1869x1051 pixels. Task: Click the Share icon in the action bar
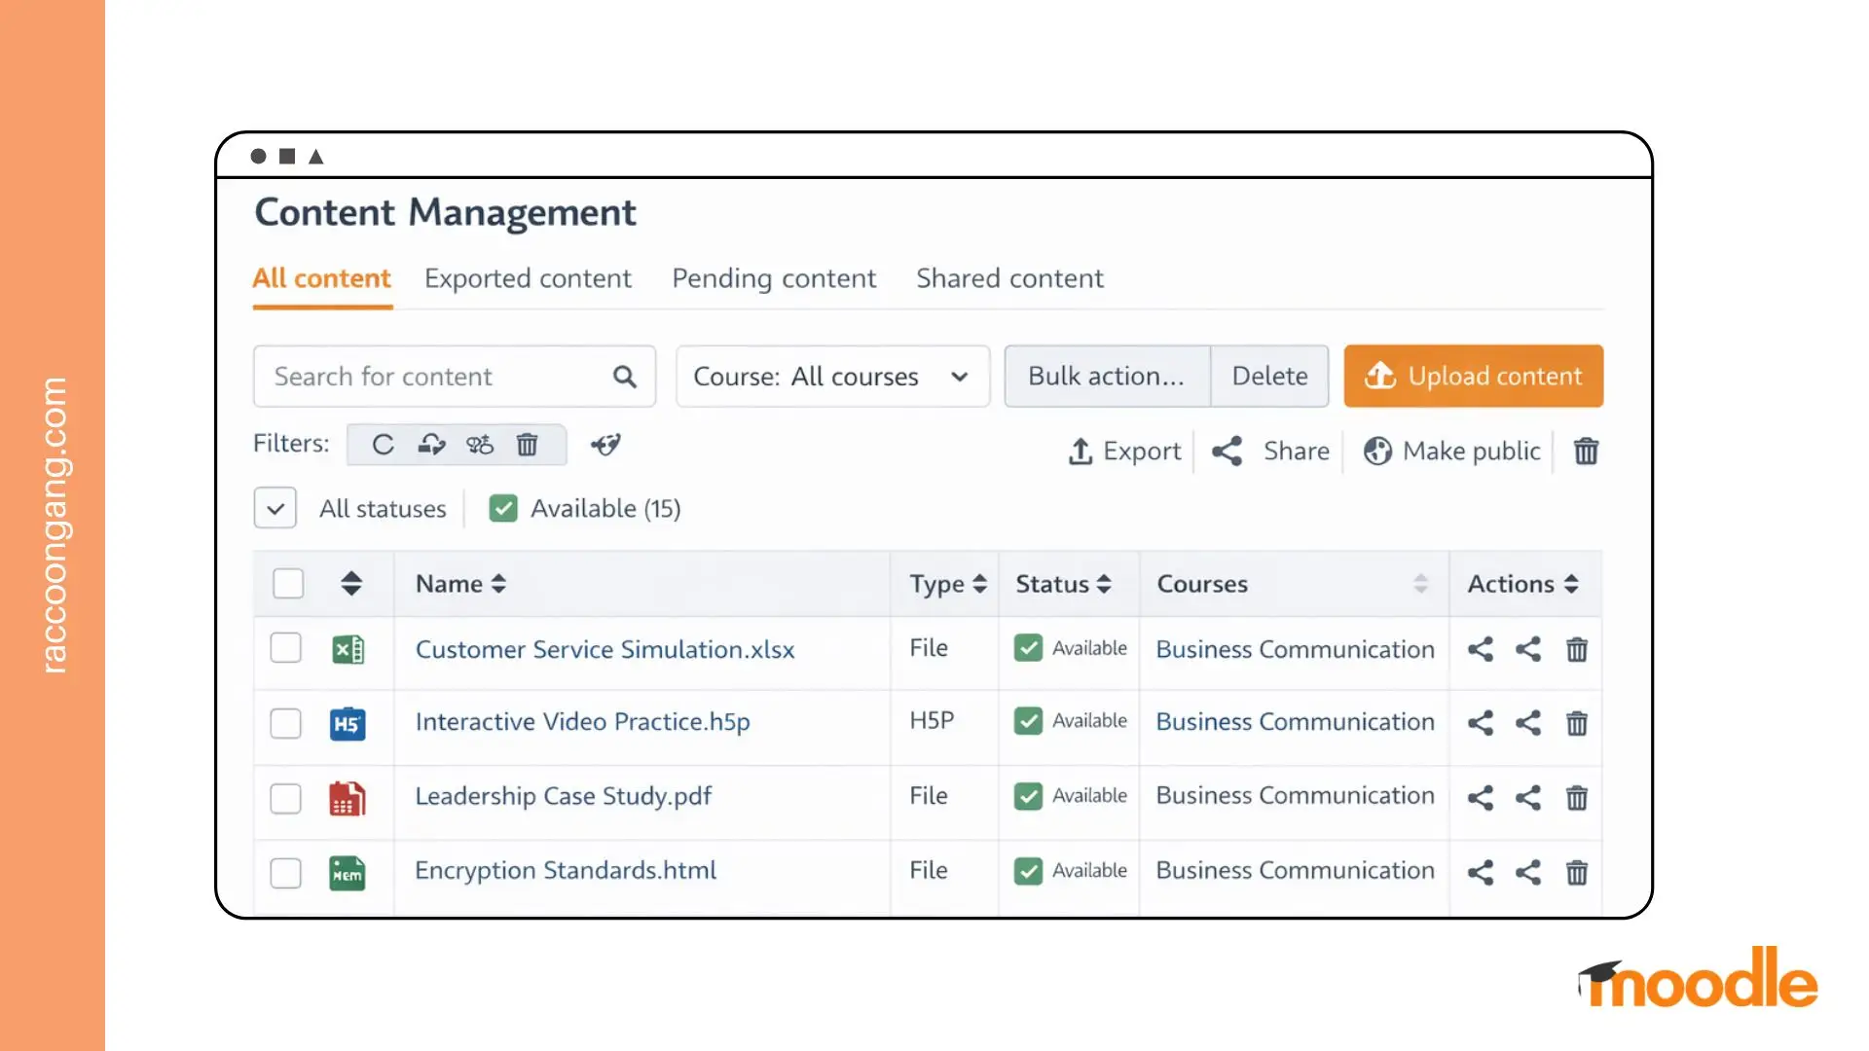click(1269, 451)
